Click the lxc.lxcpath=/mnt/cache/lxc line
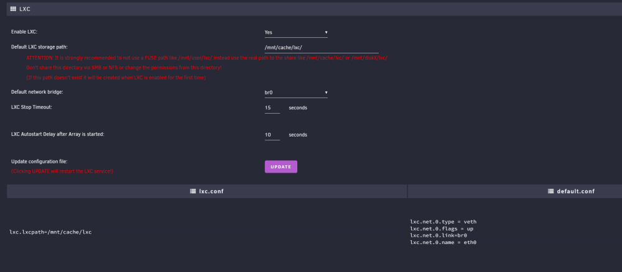The width and height of the screenshot is (622, 272). pos(50,232)
